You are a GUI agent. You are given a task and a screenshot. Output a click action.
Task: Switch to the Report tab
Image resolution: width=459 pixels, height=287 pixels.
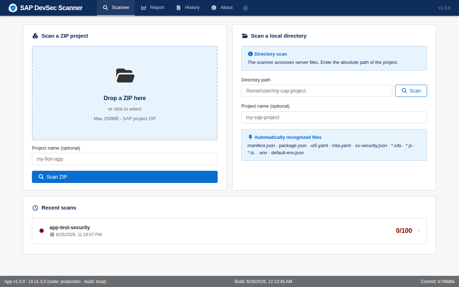point(153,8)
